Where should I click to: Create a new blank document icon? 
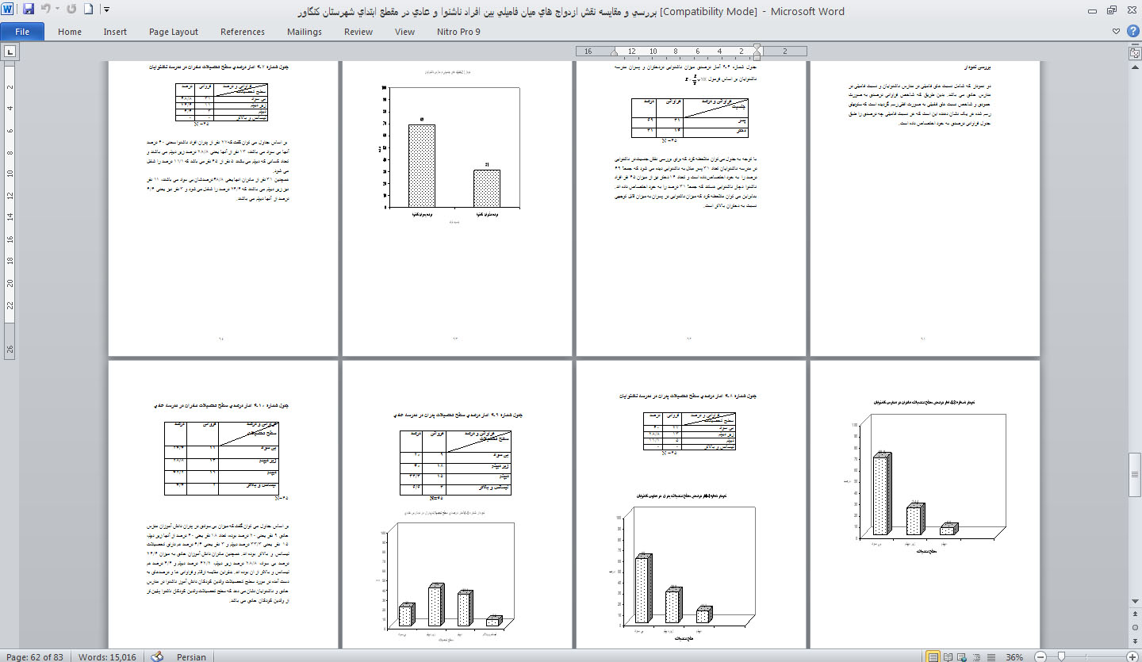click(88, 10)
